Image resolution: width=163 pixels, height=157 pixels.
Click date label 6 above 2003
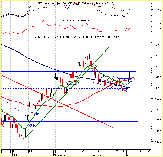[131, 151]
